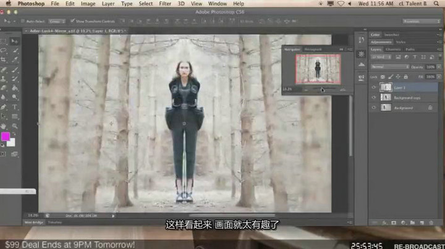Open the layer Opacity dropdown arrow
Viewport: 445px width, 249px height.
tap(438, 66)
